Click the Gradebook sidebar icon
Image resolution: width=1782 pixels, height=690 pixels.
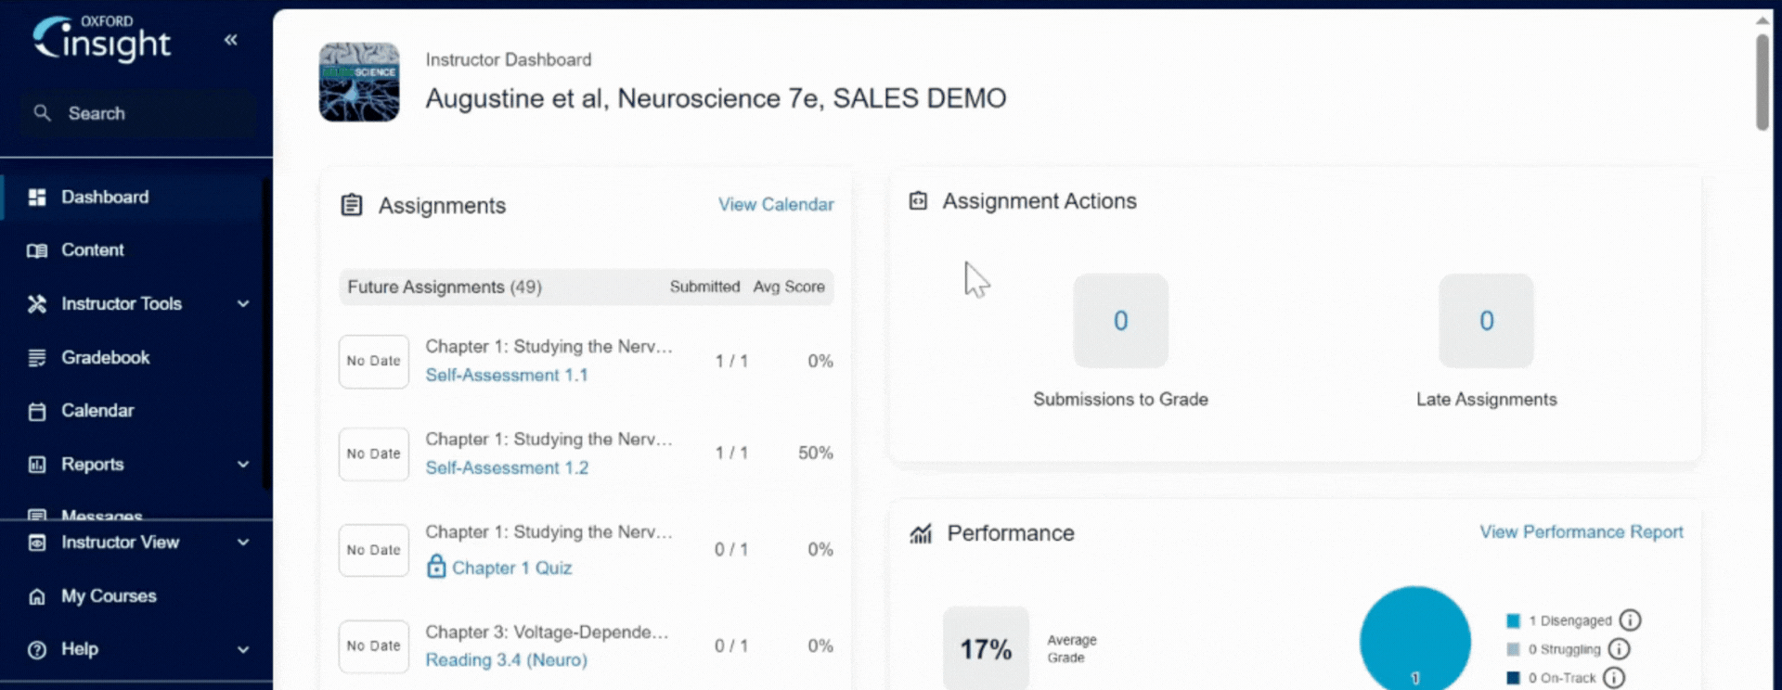[37, 358]
